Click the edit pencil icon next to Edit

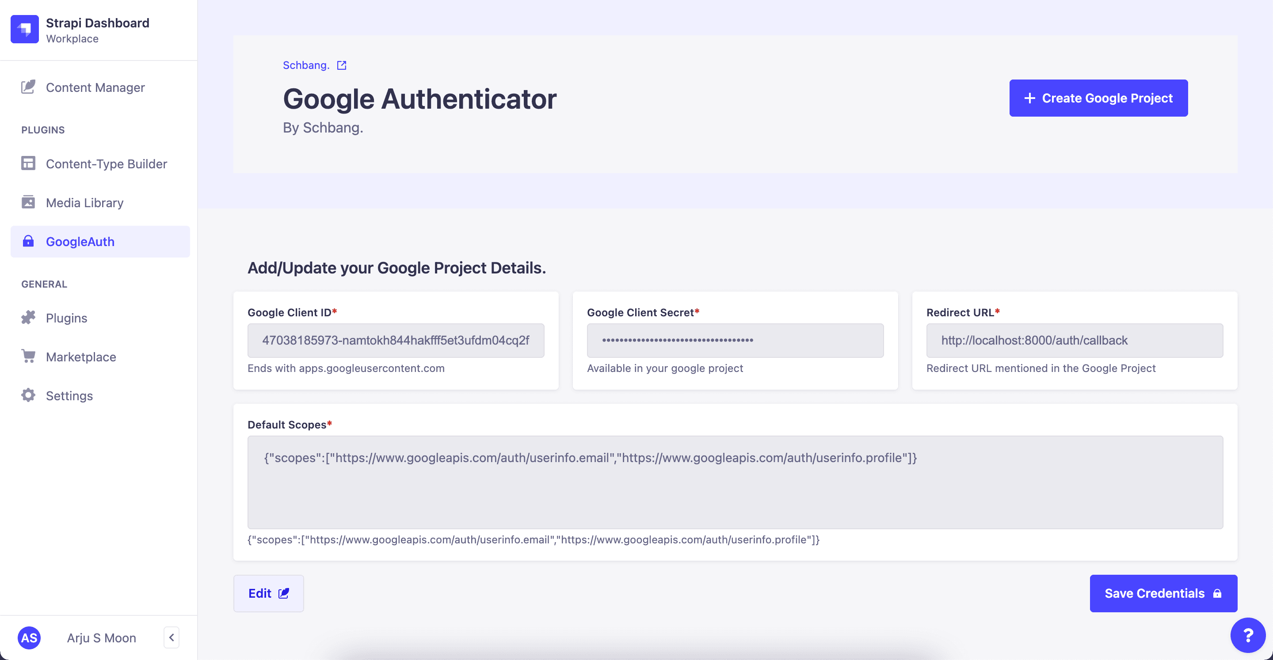285,593
